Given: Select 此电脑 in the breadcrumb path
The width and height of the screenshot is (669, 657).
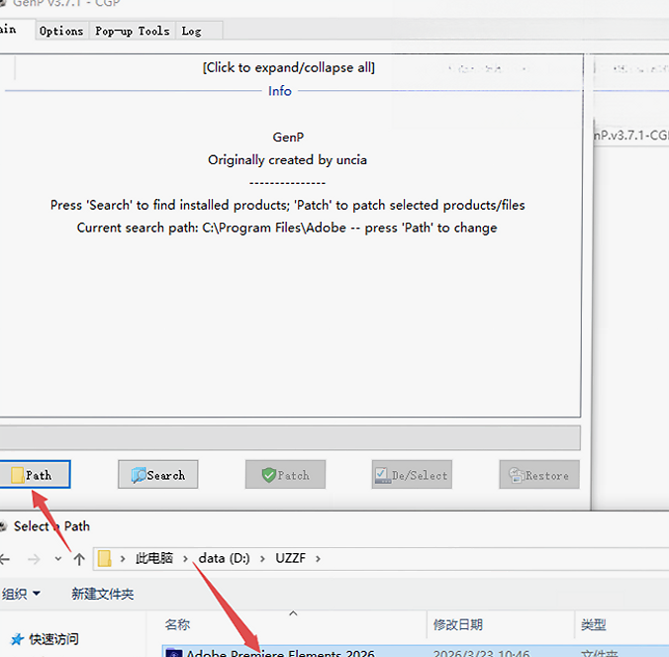Looking at the screenshot, I should (154, 558).
